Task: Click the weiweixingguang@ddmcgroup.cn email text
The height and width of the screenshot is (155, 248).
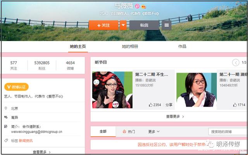Action: pyautogui.click(x=36, y=132)
